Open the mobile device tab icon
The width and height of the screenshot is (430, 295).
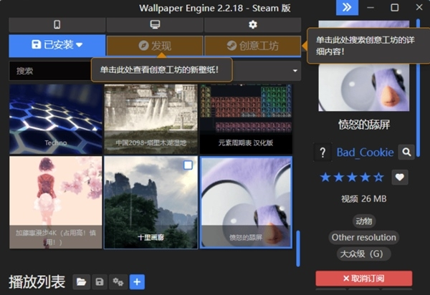tap(57, 24)
